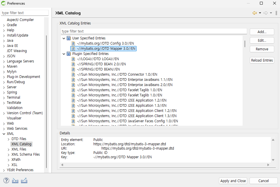Click the Details pane scroll-up arrow
280x187 pixels.
pos(273,140)
